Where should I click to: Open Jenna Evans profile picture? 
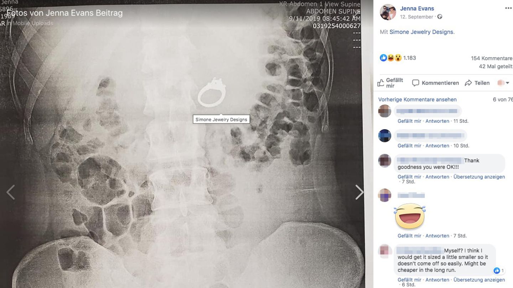388,12
